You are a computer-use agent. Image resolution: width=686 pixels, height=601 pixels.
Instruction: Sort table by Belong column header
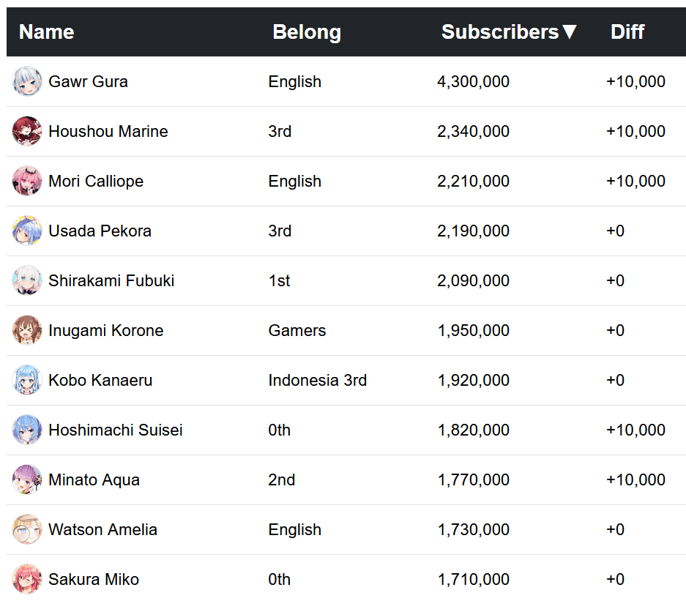click(307, 32)
